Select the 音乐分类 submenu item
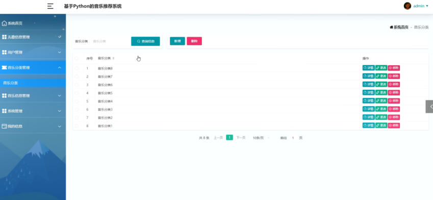This screenshot has width=433, height=200. (33, 83)
